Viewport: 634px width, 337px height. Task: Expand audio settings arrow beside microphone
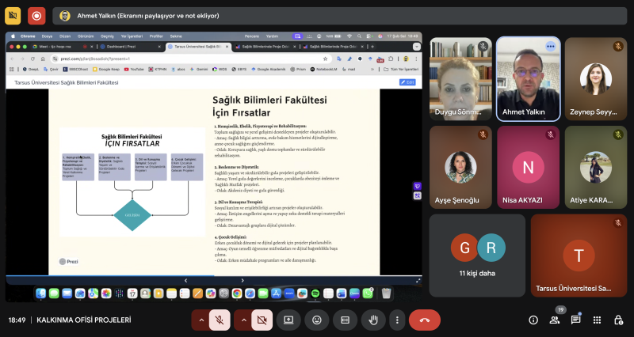pos(201,320)
